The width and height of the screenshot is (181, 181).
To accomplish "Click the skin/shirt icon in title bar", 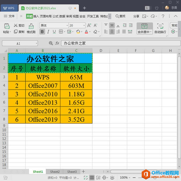I will point(157,8).
